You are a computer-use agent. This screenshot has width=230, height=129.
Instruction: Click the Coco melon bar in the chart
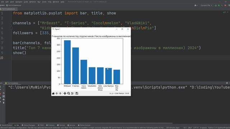[84, 72]
